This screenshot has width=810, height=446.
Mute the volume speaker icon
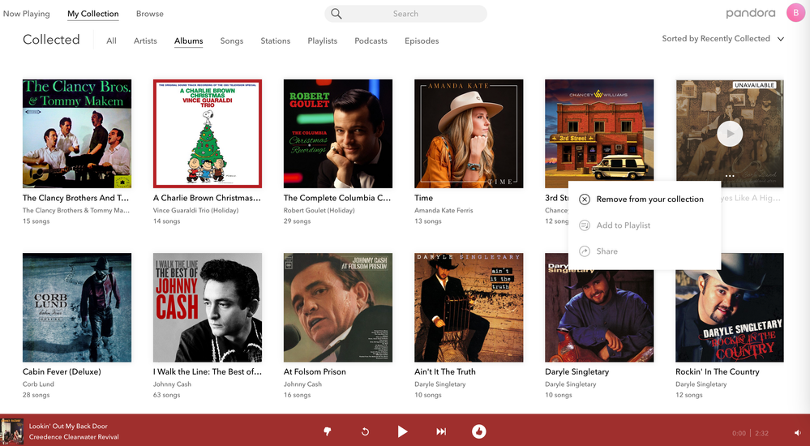797,433
